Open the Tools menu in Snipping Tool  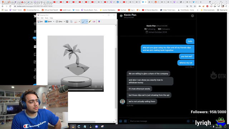[47, 18]
